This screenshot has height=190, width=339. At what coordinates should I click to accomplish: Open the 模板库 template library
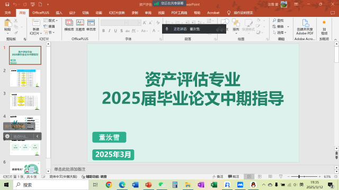pos(69,25)
